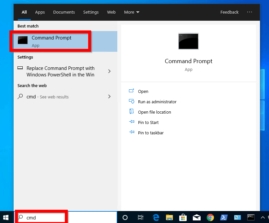Screen dimensions: 269x223
Task: Expand the More filter dropdown
Action: (x=132, y=12)
